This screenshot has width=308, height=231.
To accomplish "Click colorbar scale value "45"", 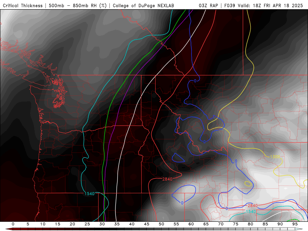I will pyautogui.click(x=147, y=224).
